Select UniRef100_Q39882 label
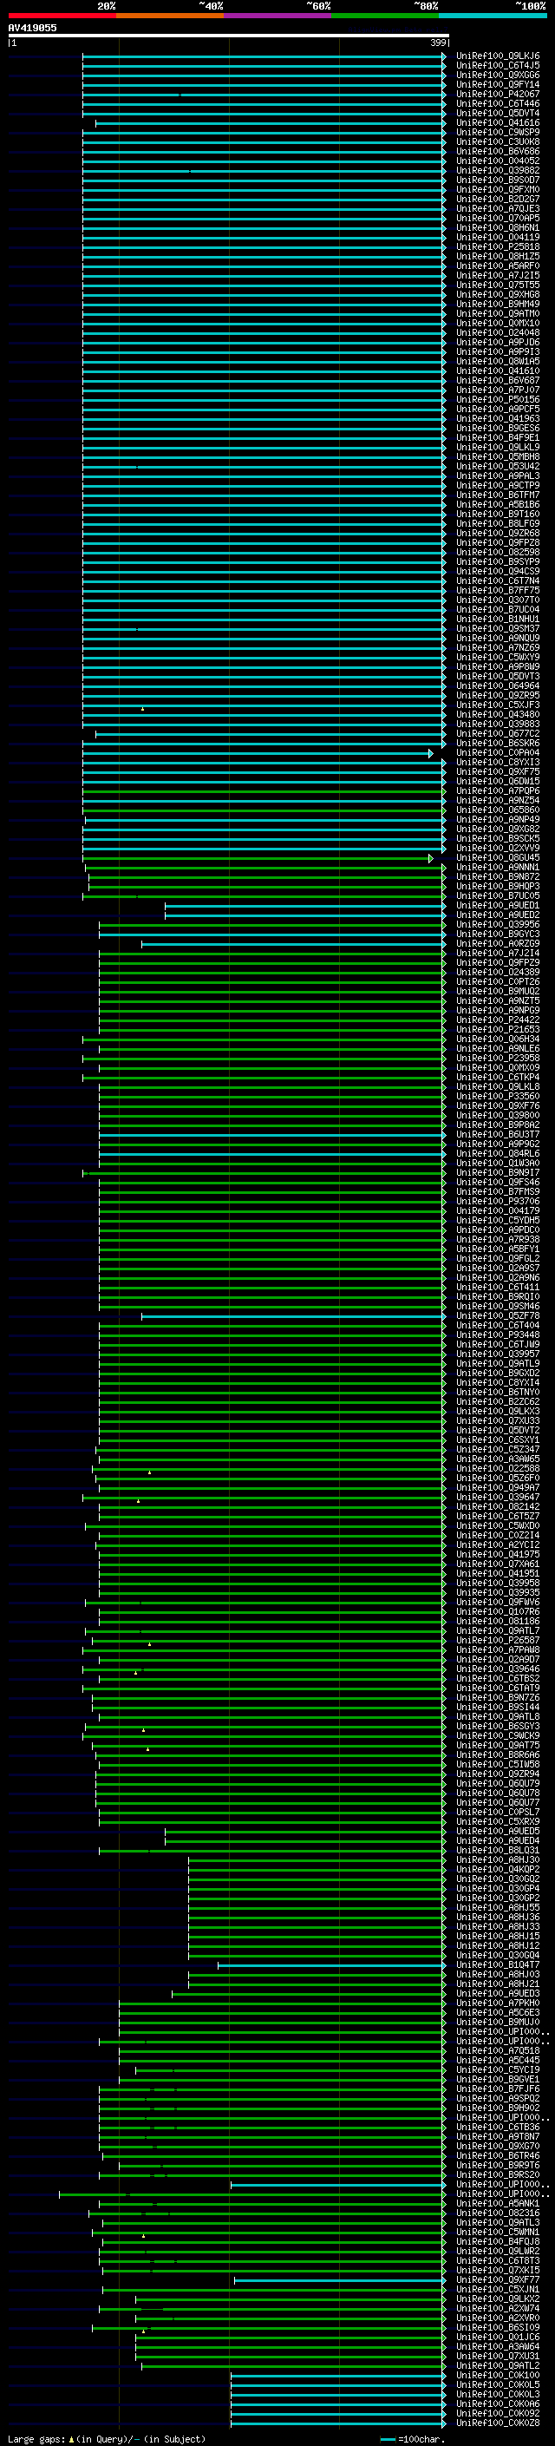 (498, 171)
